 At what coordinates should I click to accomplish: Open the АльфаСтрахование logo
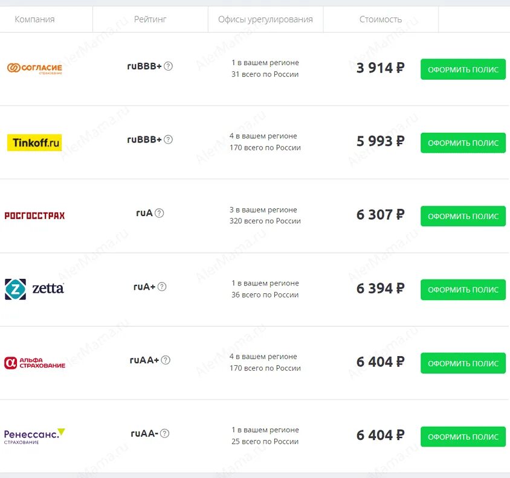click(x=34, y=363)
